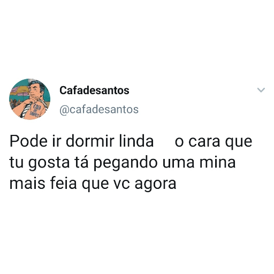Click the word "tá" in the tweet

pyautogui.click(x=81, y=162)
